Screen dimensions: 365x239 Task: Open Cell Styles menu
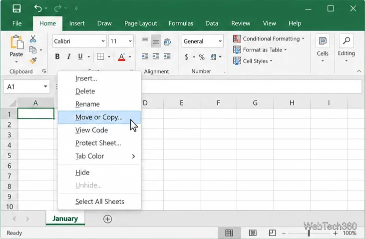pyautogui.click(x=253, y=61)
